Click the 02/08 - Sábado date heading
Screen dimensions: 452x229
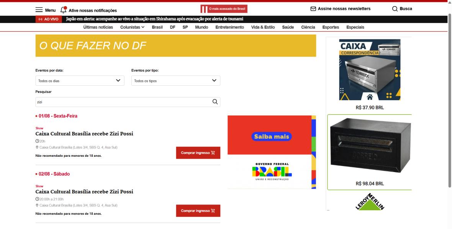54,174
